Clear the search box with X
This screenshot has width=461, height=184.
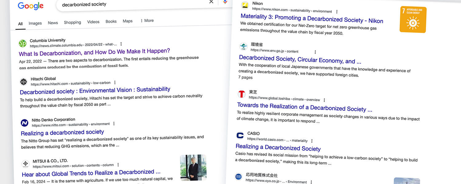[211, 2]
